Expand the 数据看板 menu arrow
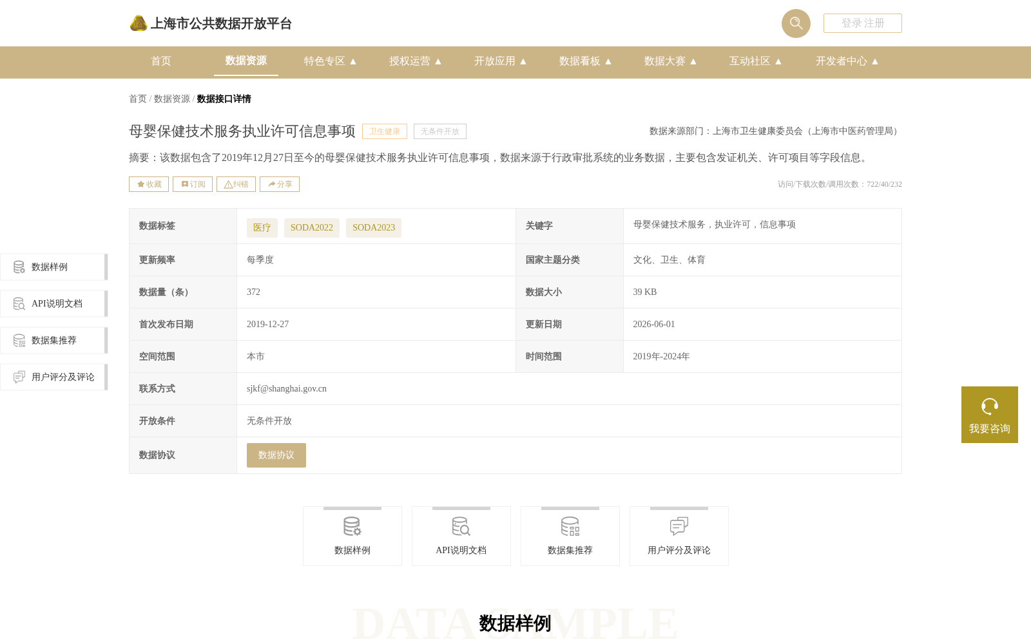This screenshot has width=1031, height=644. click(608, 61)
